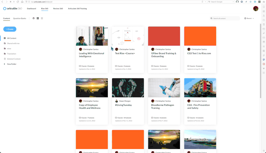The image size is (266, 153).
Task: Open the user profile avatar menu
Action: (256, 8)
